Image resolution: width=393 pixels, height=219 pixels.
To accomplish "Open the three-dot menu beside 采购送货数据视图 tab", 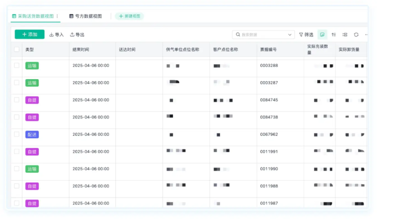I will [57, 16].
